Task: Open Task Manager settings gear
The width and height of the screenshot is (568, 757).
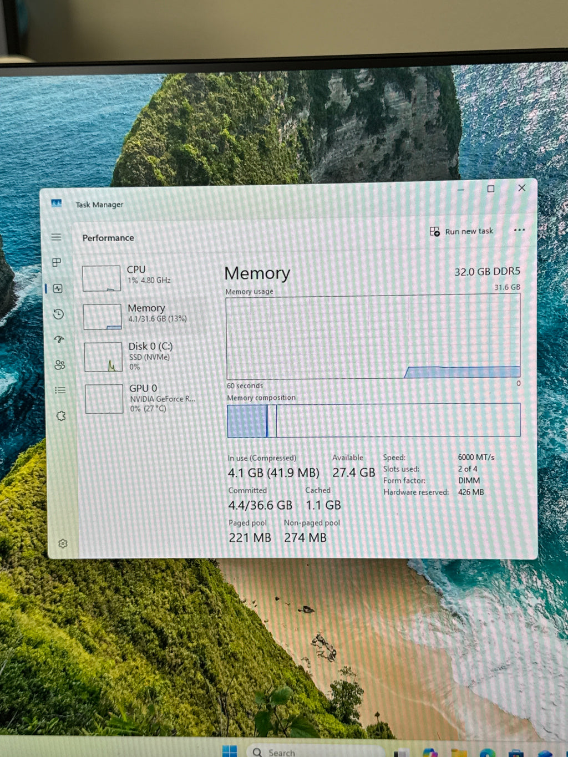Action: pos(63,543)
